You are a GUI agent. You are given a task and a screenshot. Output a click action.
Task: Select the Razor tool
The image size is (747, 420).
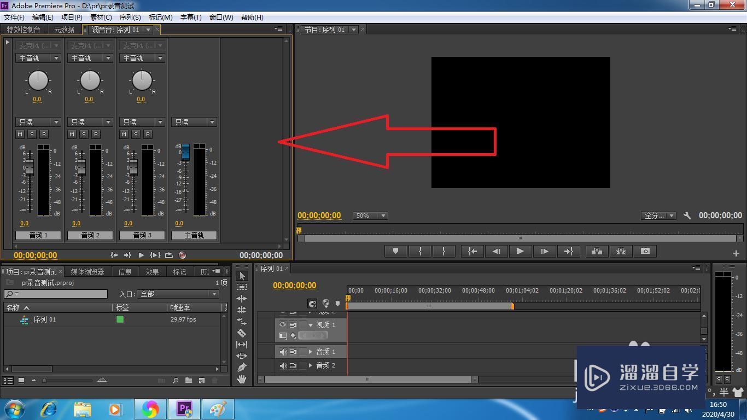[242, 333]
